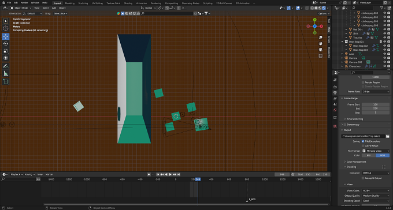Select the 3D Cursor tool

click(6, 28)
